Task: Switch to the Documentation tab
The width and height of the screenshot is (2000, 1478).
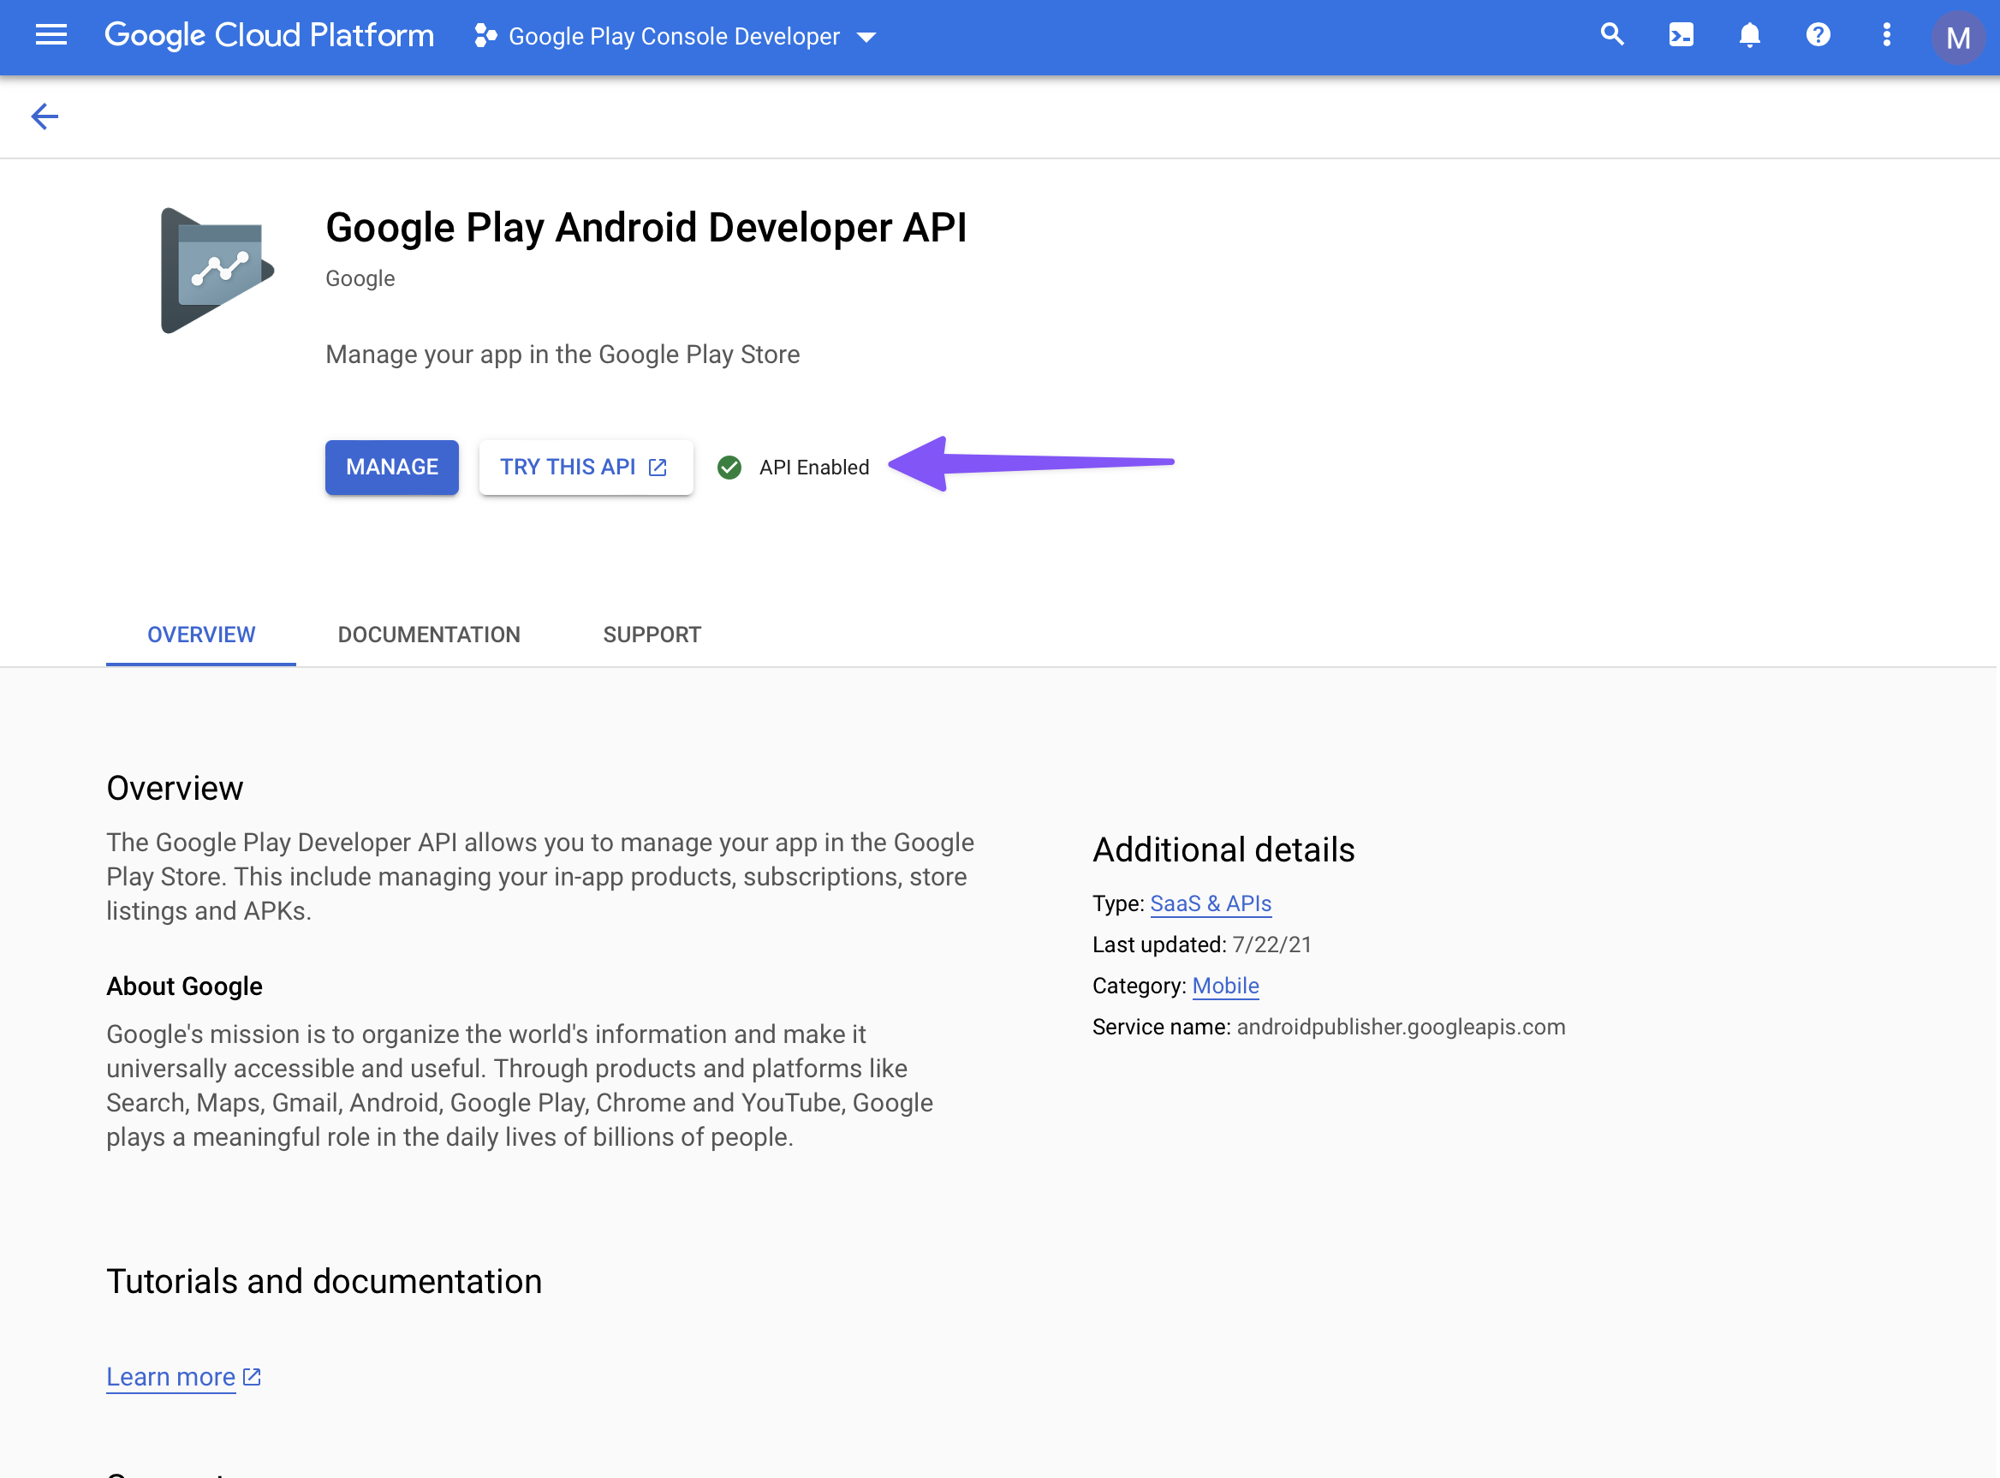Action: (428, 635)
